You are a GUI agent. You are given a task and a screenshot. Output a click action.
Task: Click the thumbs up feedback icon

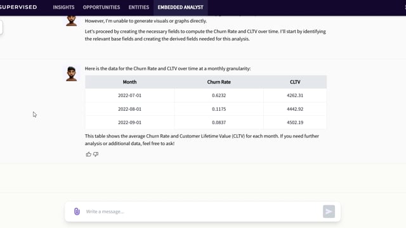tap(89, 155)
